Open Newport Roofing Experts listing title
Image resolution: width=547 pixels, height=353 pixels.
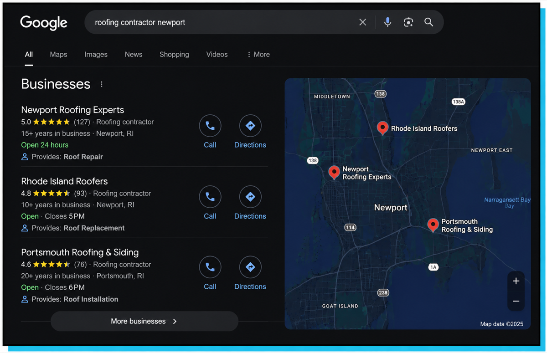click(x=72, y=110)
